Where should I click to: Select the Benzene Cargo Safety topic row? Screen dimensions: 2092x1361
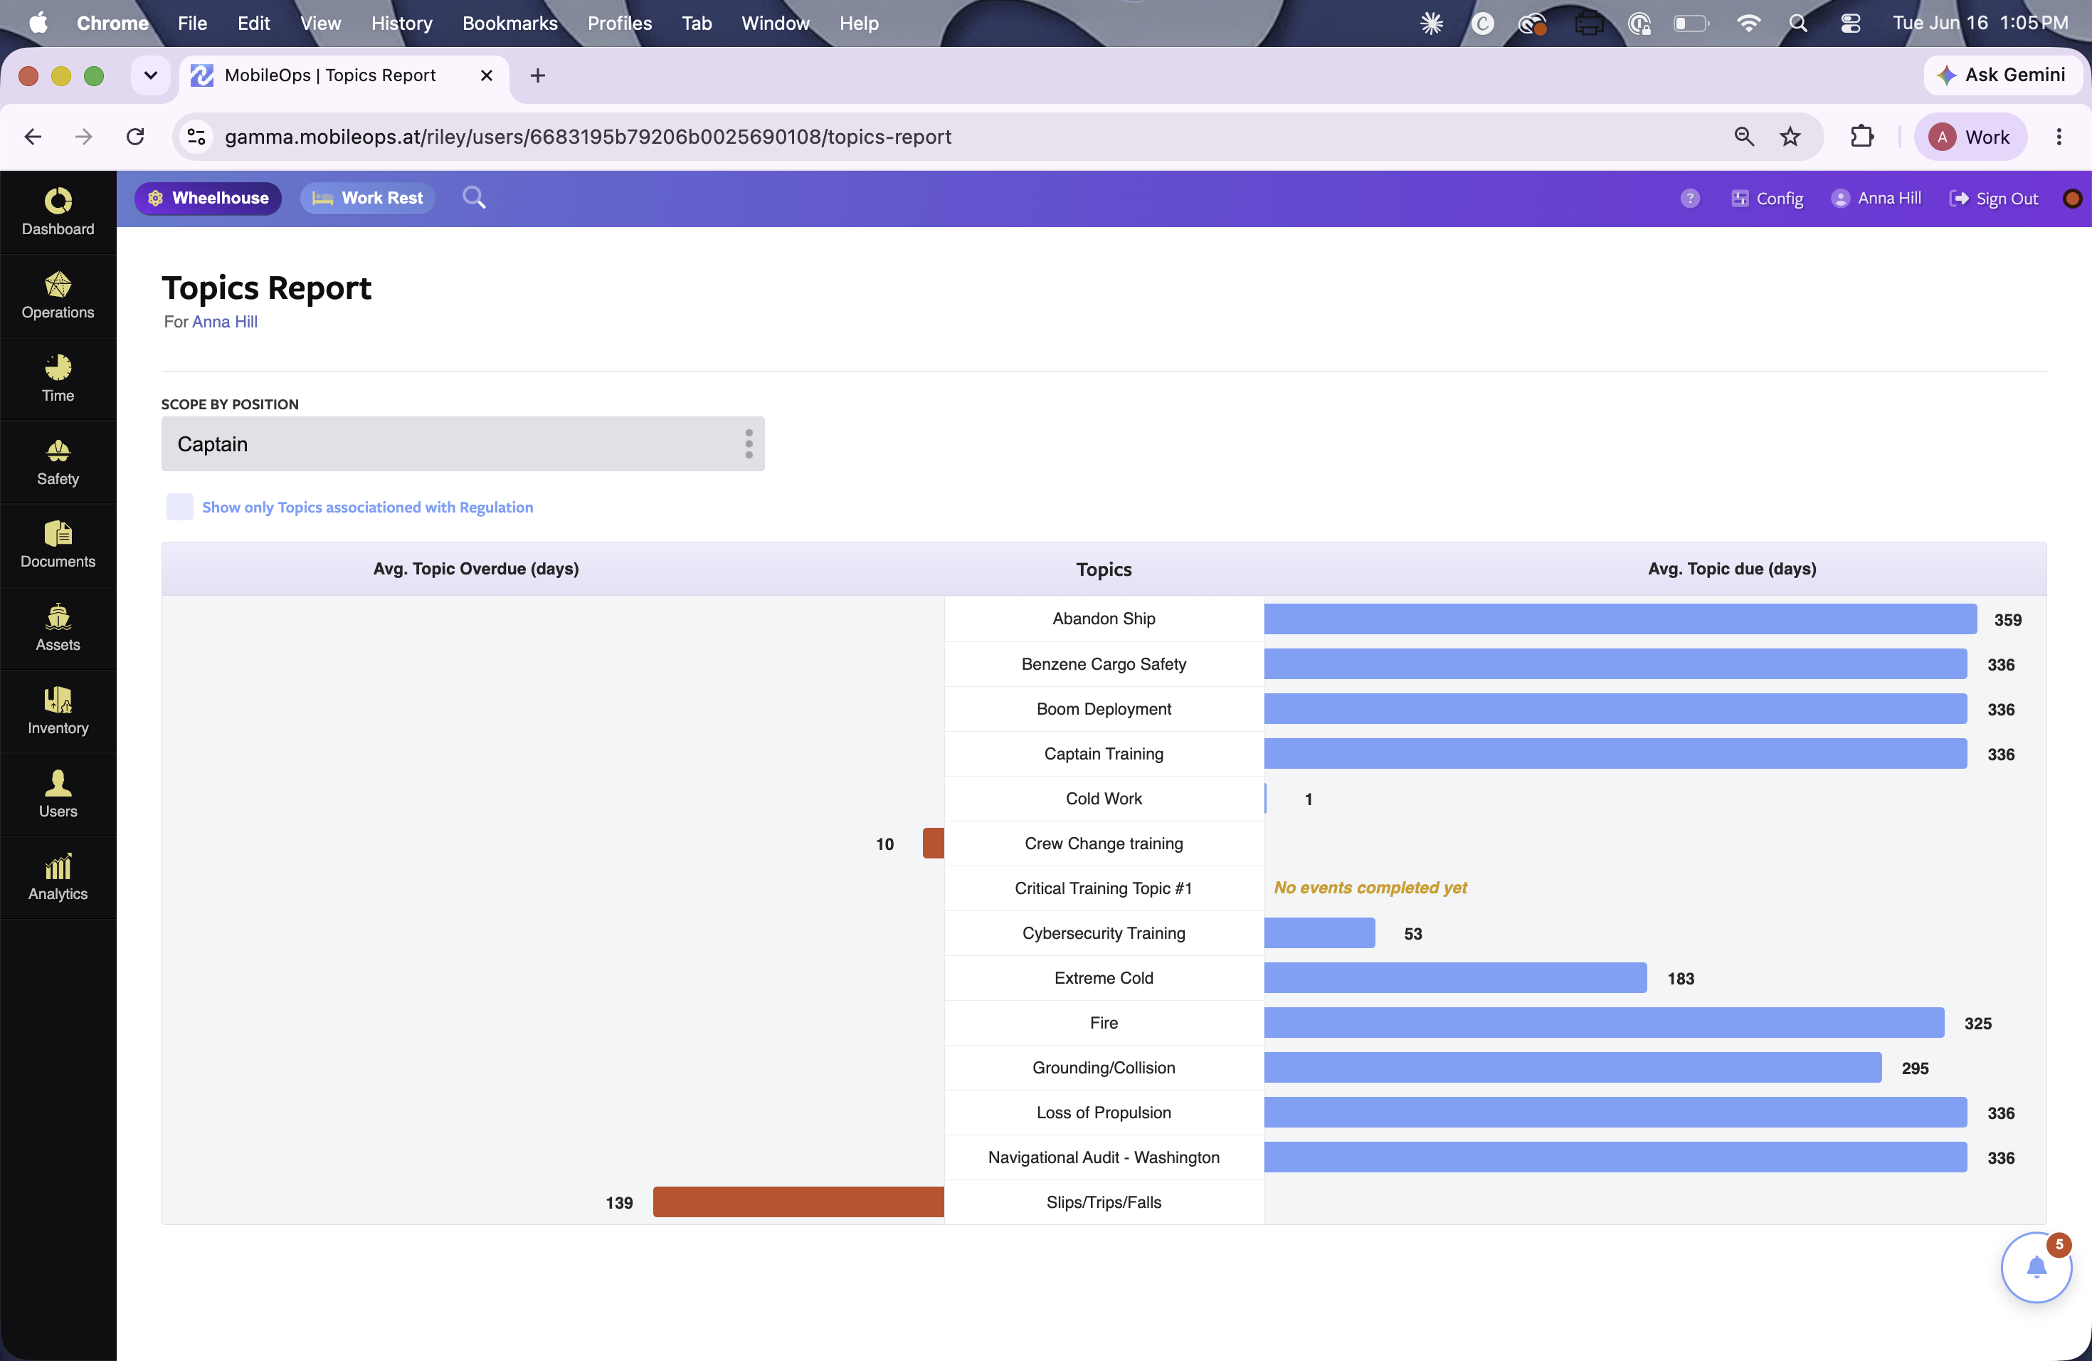pos(1104,664)
